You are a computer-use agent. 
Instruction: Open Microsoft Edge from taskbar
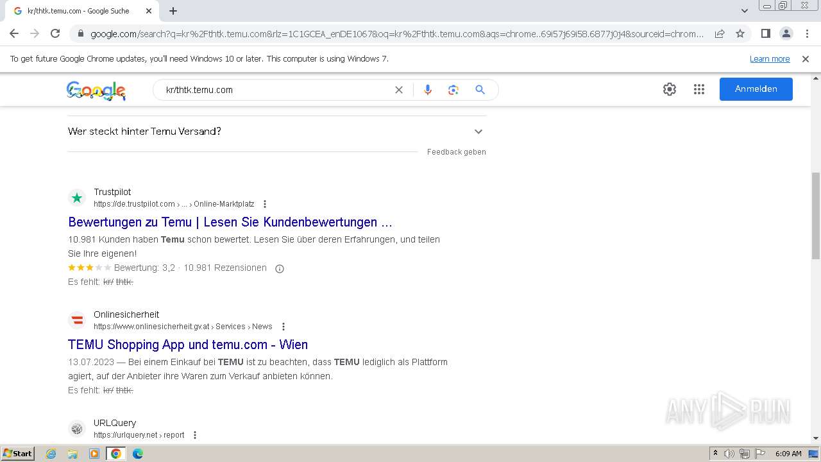coord(138,454)
